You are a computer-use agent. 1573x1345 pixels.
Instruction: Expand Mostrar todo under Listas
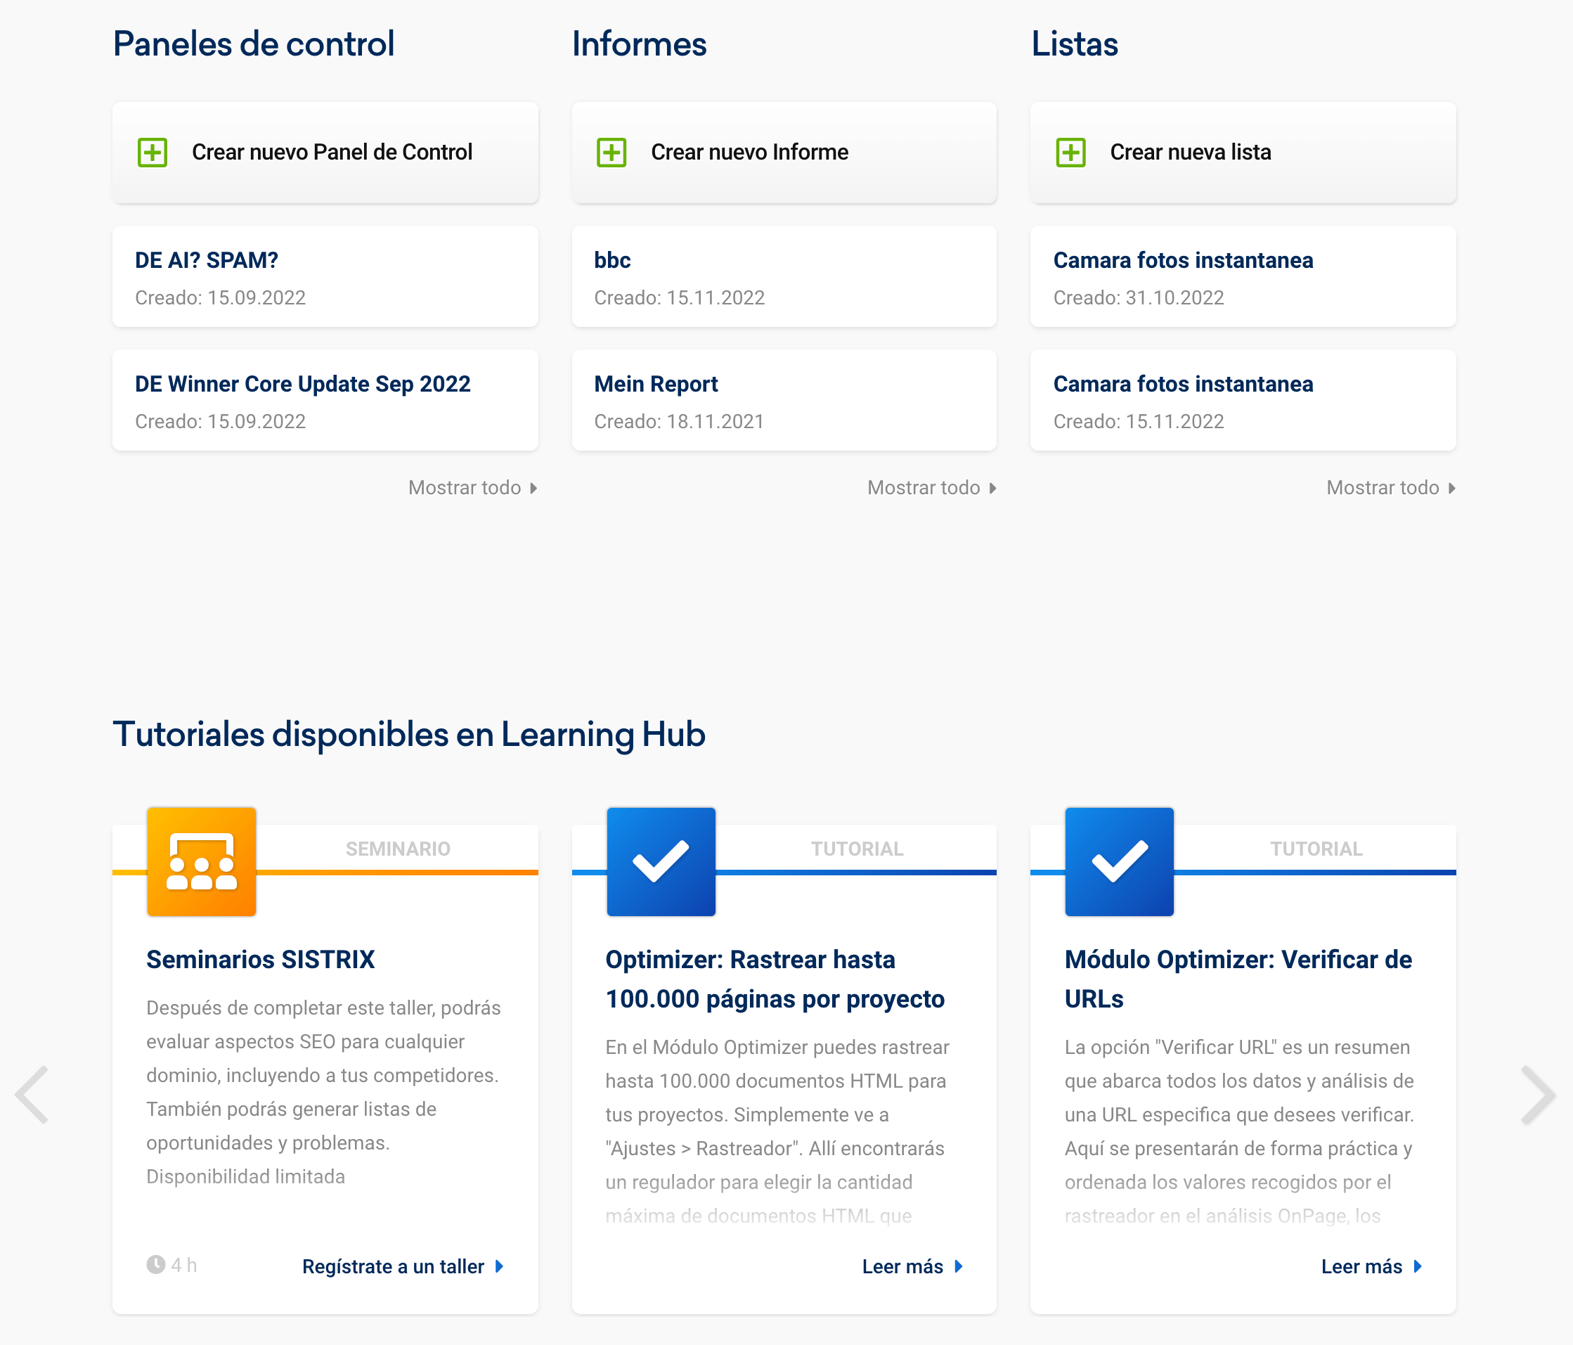pos(1390,487)
